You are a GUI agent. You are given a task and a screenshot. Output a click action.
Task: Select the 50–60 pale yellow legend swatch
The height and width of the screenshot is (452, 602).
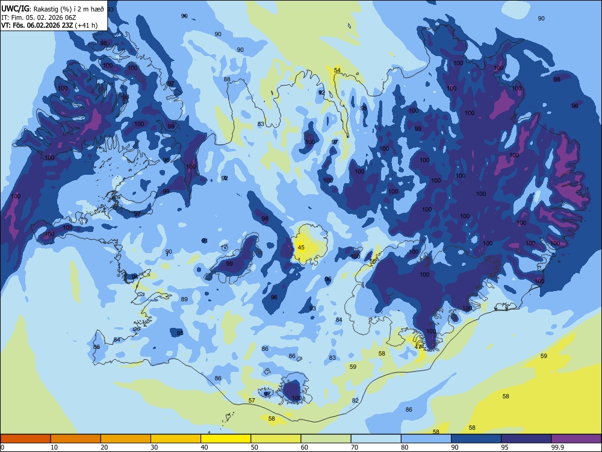[276, 439]
